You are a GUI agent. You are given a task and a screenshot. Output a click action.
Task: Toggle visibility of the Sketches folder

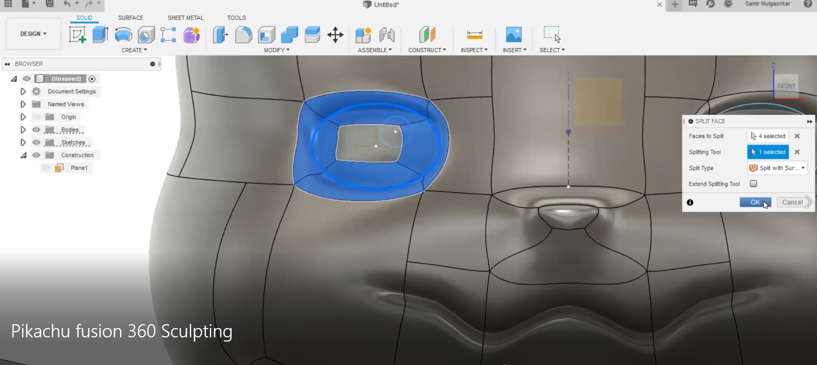tap(36, 142)
